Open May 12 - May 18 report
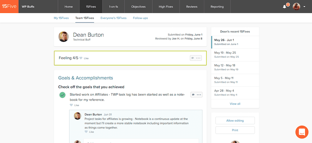The height and width of the screenshot is (143, 312). click(235, 67)
